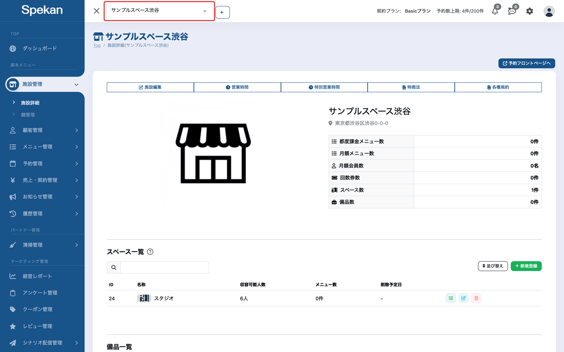Image resolution: width=564 pixels, height=352 pixels.
Task: Select 鍵管理 in the sidebar
Action: [x=28, y=115]
